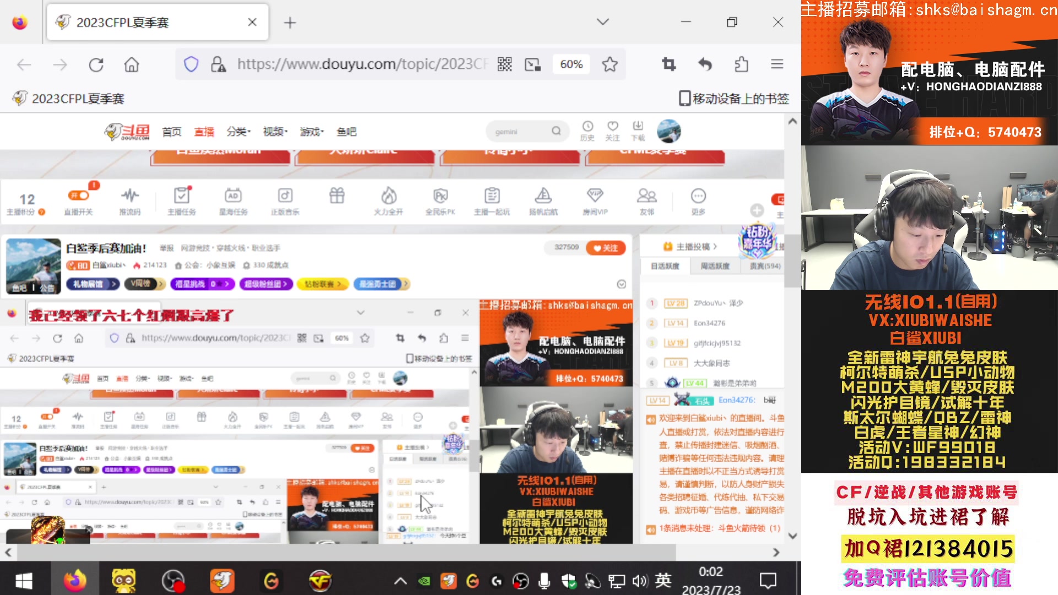
Task: Expand the Firefox tab list chevron
Action: (x=603, y=22)
